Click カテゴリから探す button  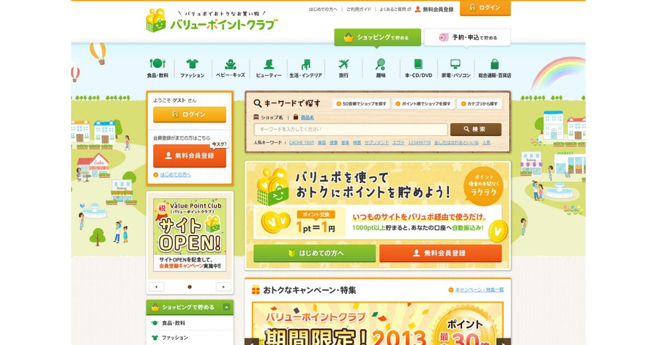point(480,104)
